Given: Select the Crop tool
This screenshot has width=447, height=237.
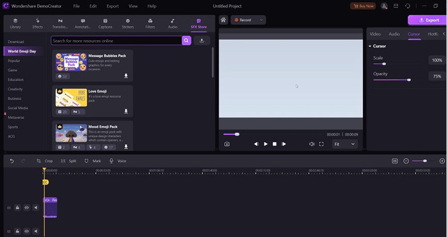Looking at the screenshot, I should [44, 161].
